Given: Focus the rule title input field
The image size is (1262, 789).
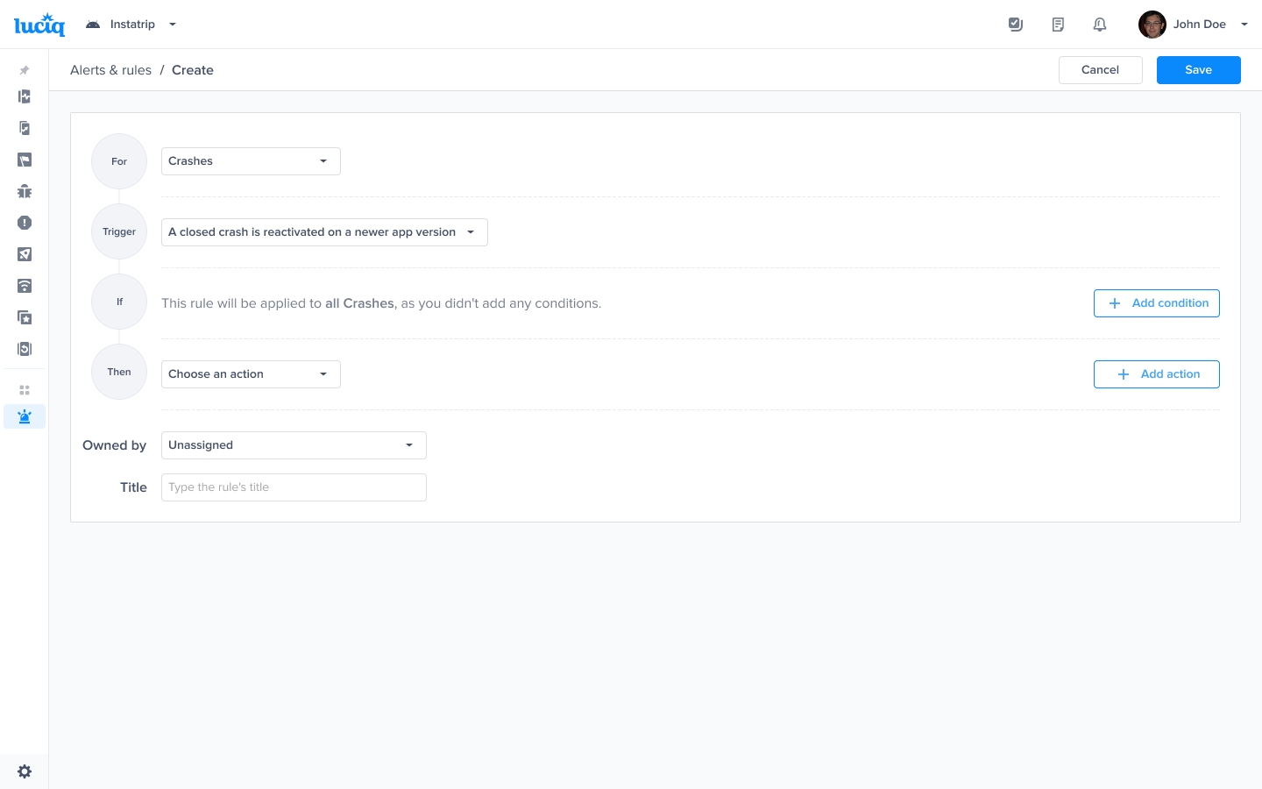Looking at the screenshot, I should point(294,487).
